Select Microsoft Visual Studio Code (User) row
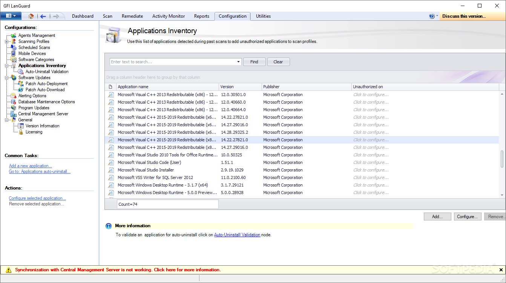The width and height of the screenshot is (506, 283). (x=302, y=162)
